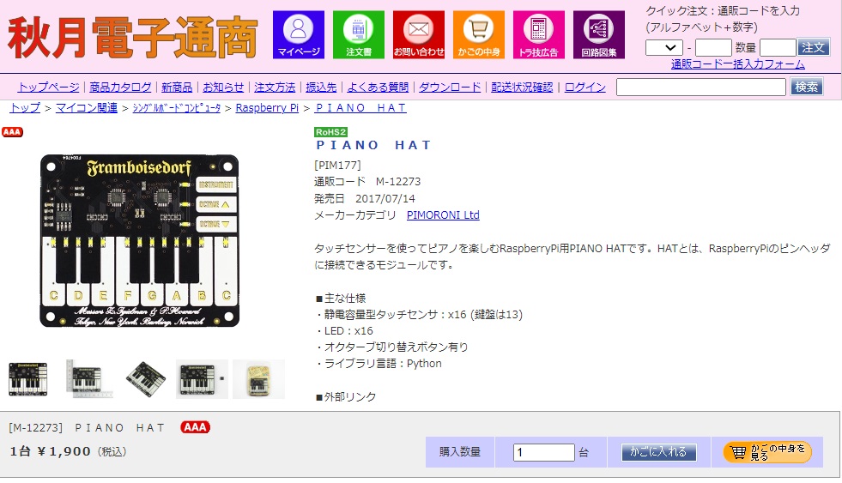Select the packaged product thumbnail
Screen dimensions: 842x483
click(x=258, y=379)
